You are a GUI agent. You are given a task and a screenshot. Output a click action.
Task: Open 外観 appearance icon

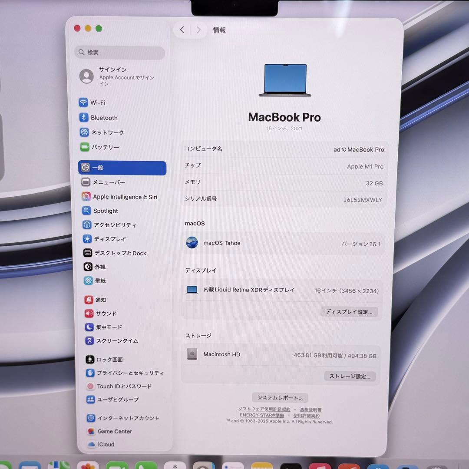88,267
